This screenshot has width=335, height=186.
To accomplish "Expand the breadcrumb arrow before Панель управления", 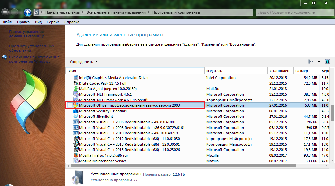I will pyautogui.click(x=42, y=12).
